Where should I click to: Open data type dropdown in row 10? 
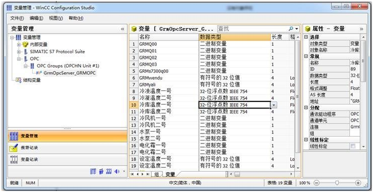274,105
